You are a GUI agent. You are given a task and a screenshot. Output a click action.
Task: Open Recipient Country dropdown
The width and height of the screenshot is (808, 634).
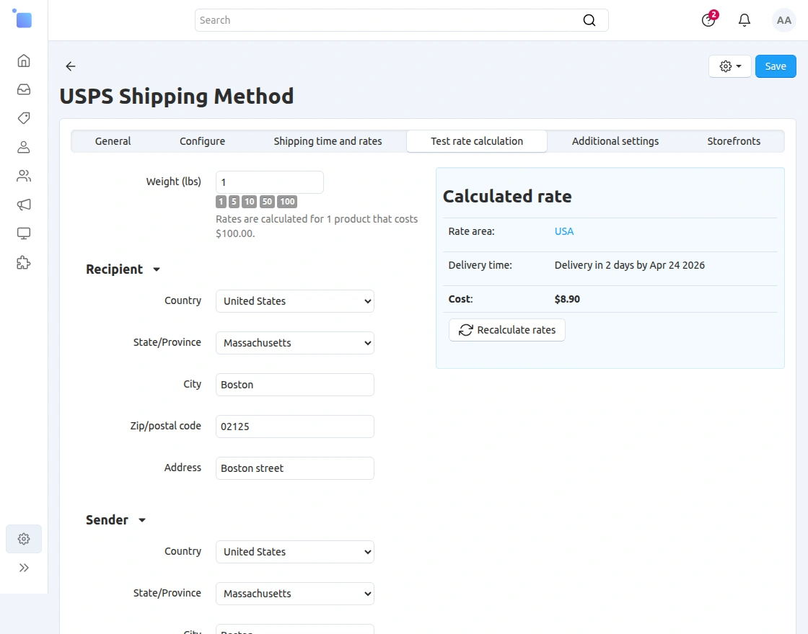click(x=295, y=301)
